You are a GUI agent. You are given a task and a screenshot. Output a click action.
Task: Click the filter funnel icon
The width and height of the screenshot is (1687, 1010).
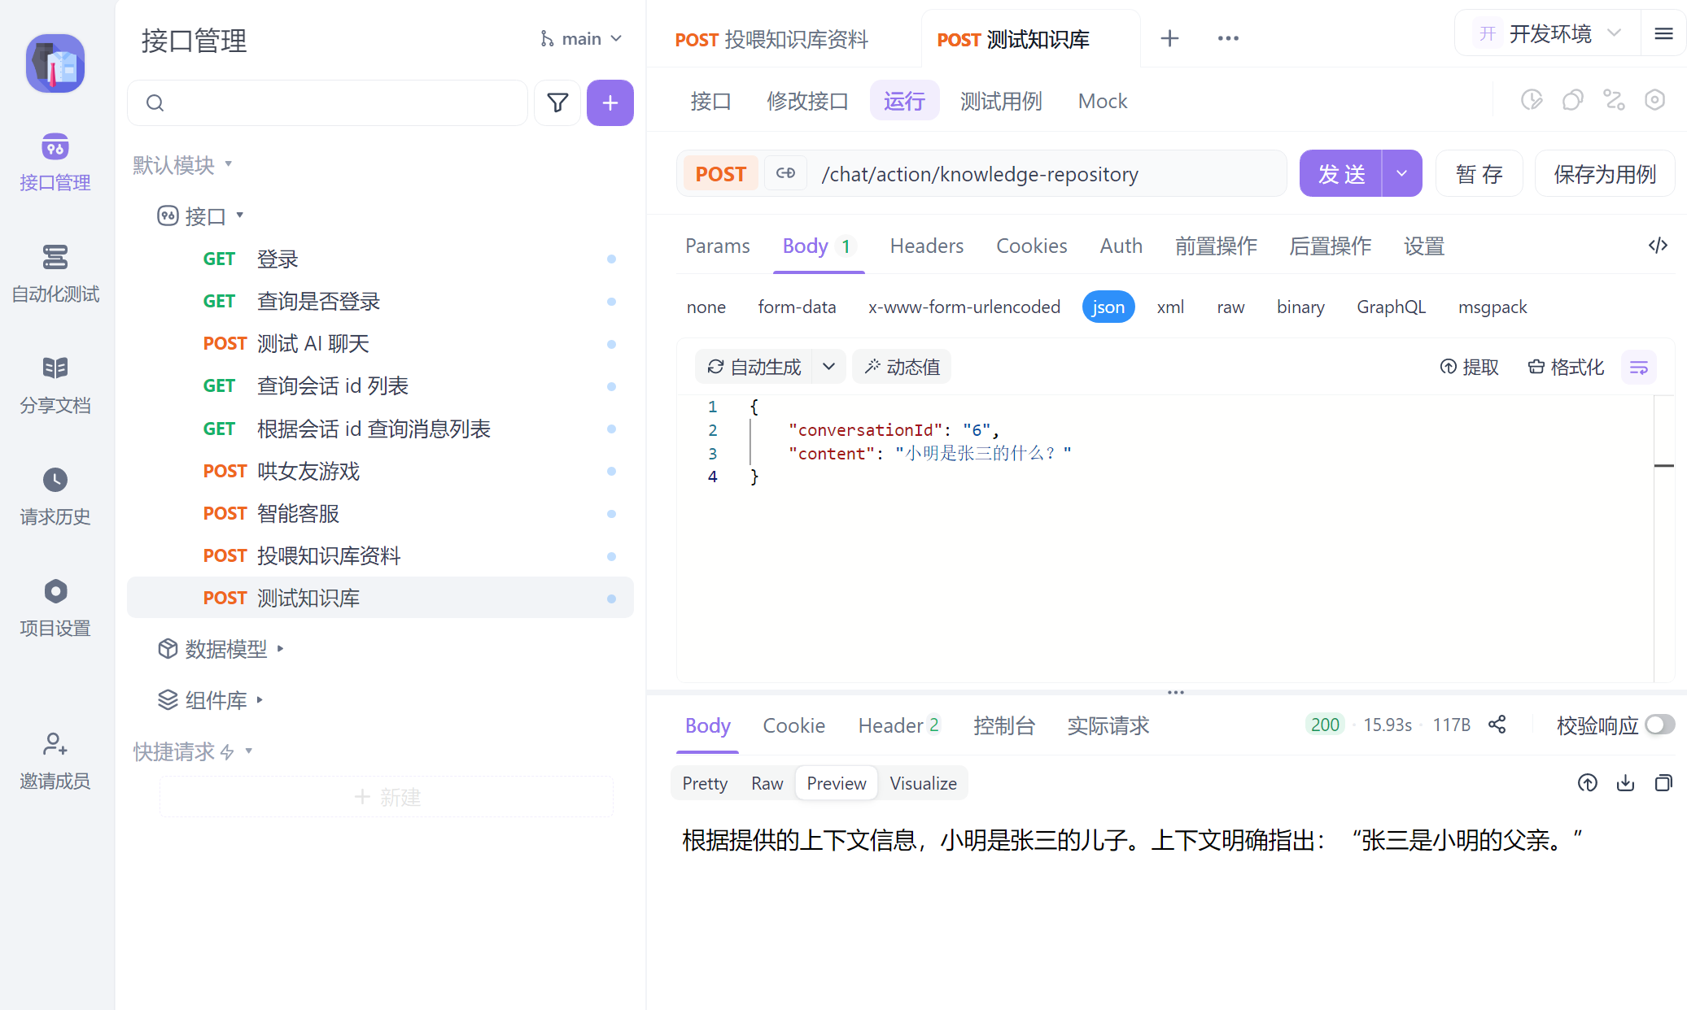[557, 102]
